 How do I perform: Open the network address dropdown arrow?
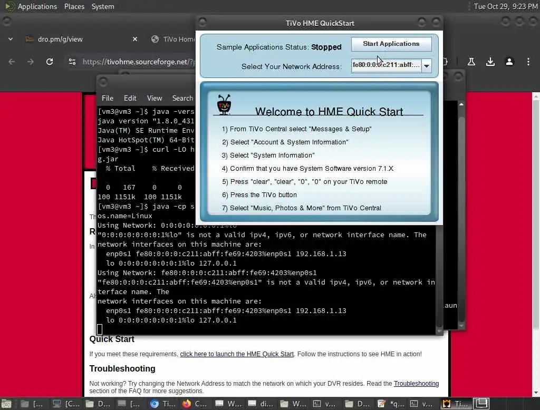pos(426,66)
